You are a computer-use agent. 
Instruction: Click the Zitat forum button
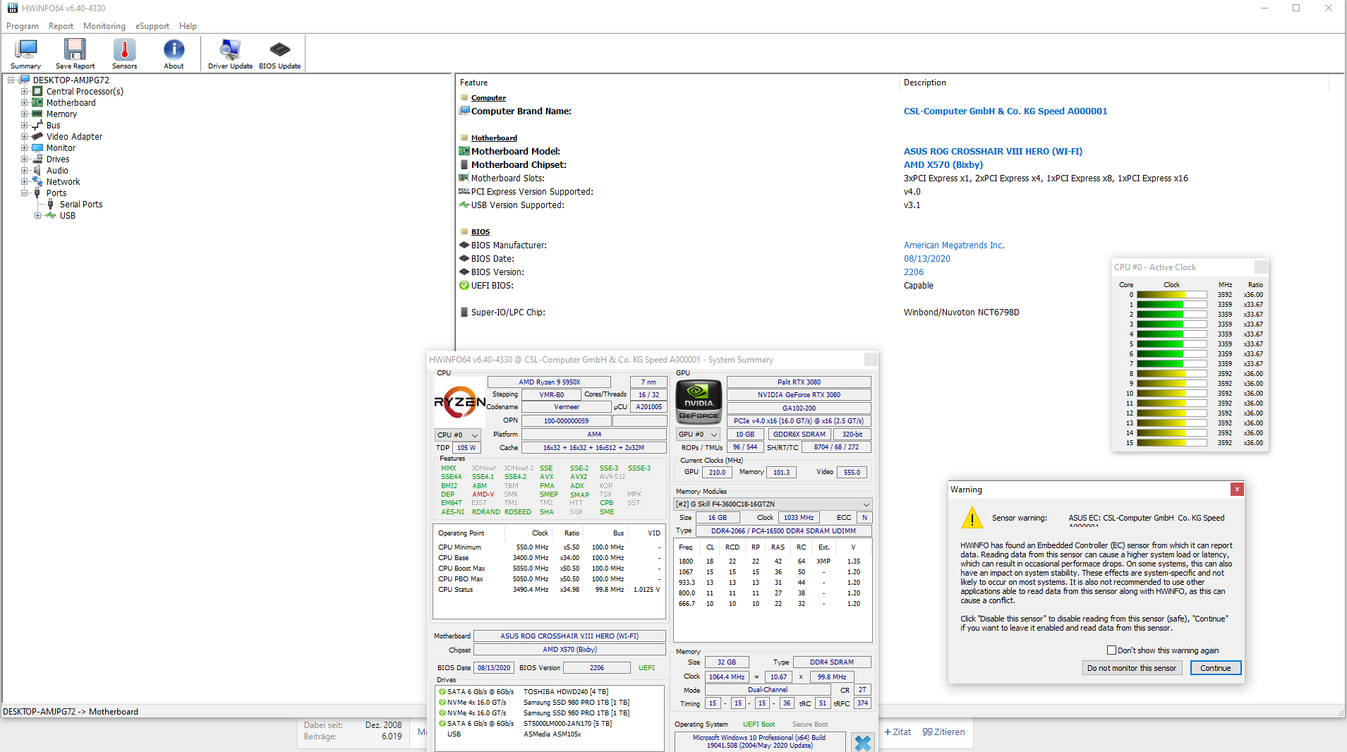point(898,732)
